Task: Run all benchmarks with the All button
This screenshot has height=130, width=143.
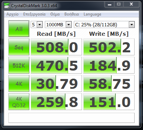Action: 19,29
